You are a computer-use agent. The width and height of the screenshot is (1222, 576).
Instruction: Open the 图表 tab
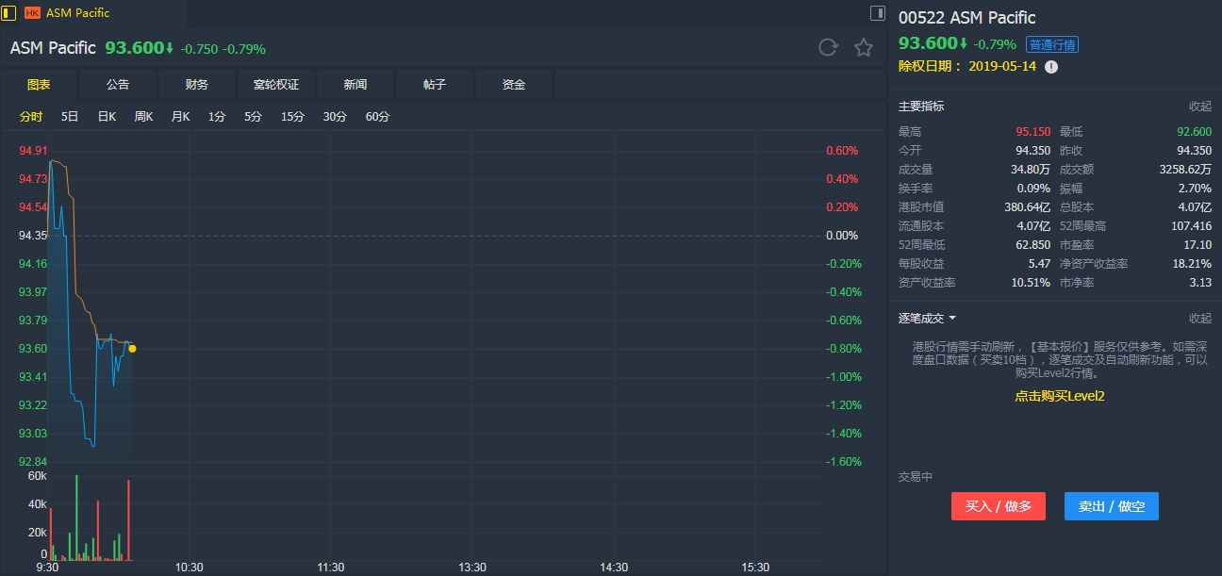39,85
